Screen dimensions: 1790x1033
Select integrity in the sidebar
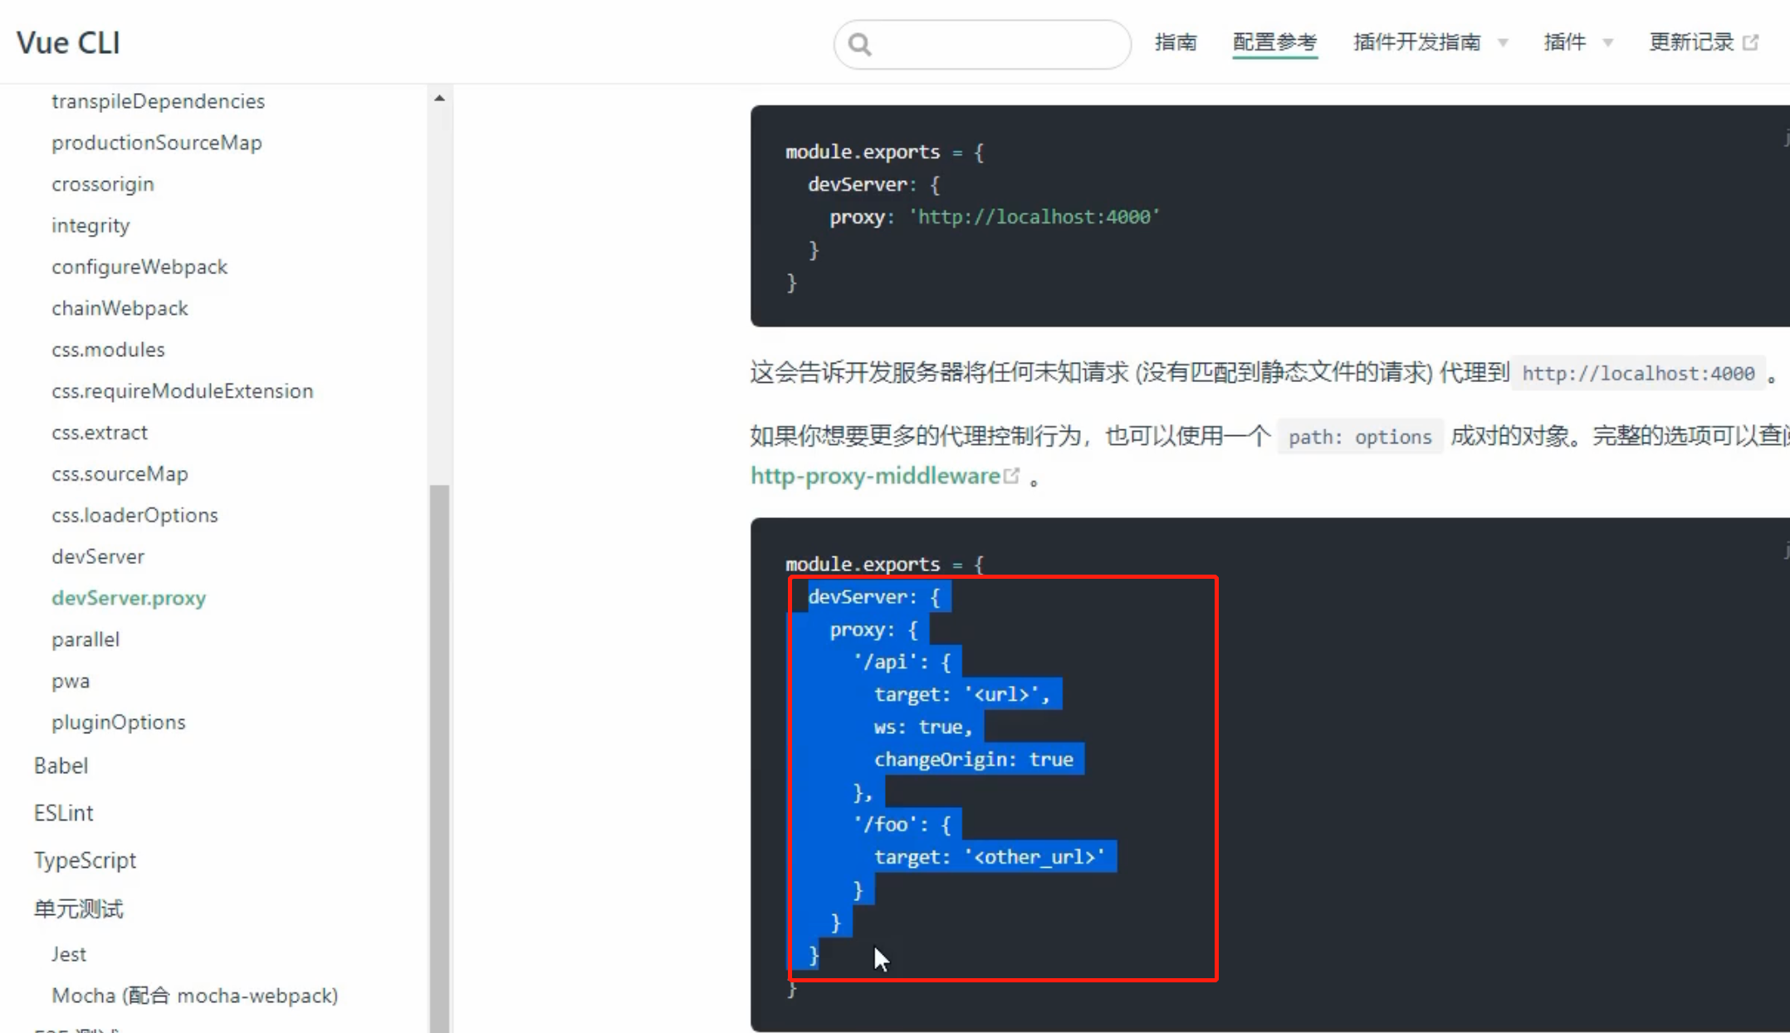90,226
